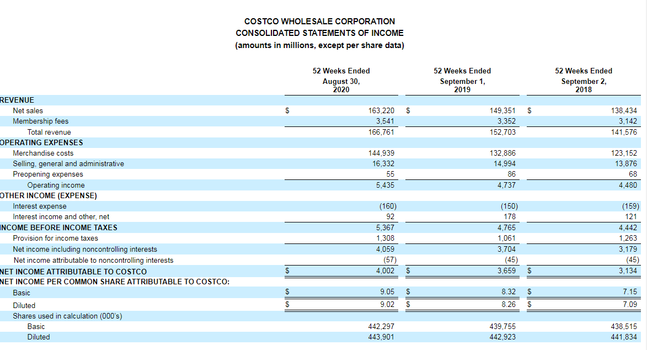Click 'CONSOLIDATED STATEMENTS OF INCOME' heading
The width and height of the screenshot is (647, 350).
[x=319, y=33]
